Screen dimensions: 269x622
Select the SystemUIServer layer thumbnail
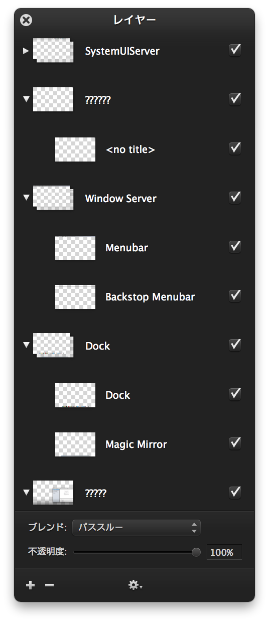coord(53,50)
